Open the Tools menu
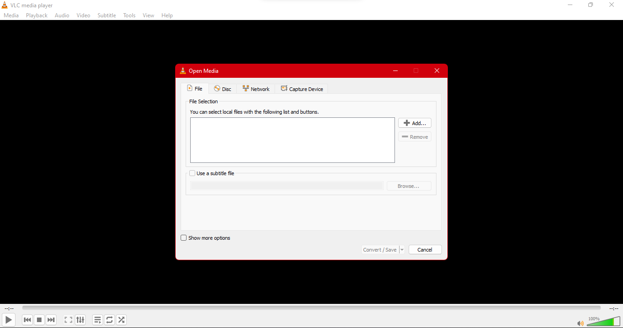 tap(130, 15)
